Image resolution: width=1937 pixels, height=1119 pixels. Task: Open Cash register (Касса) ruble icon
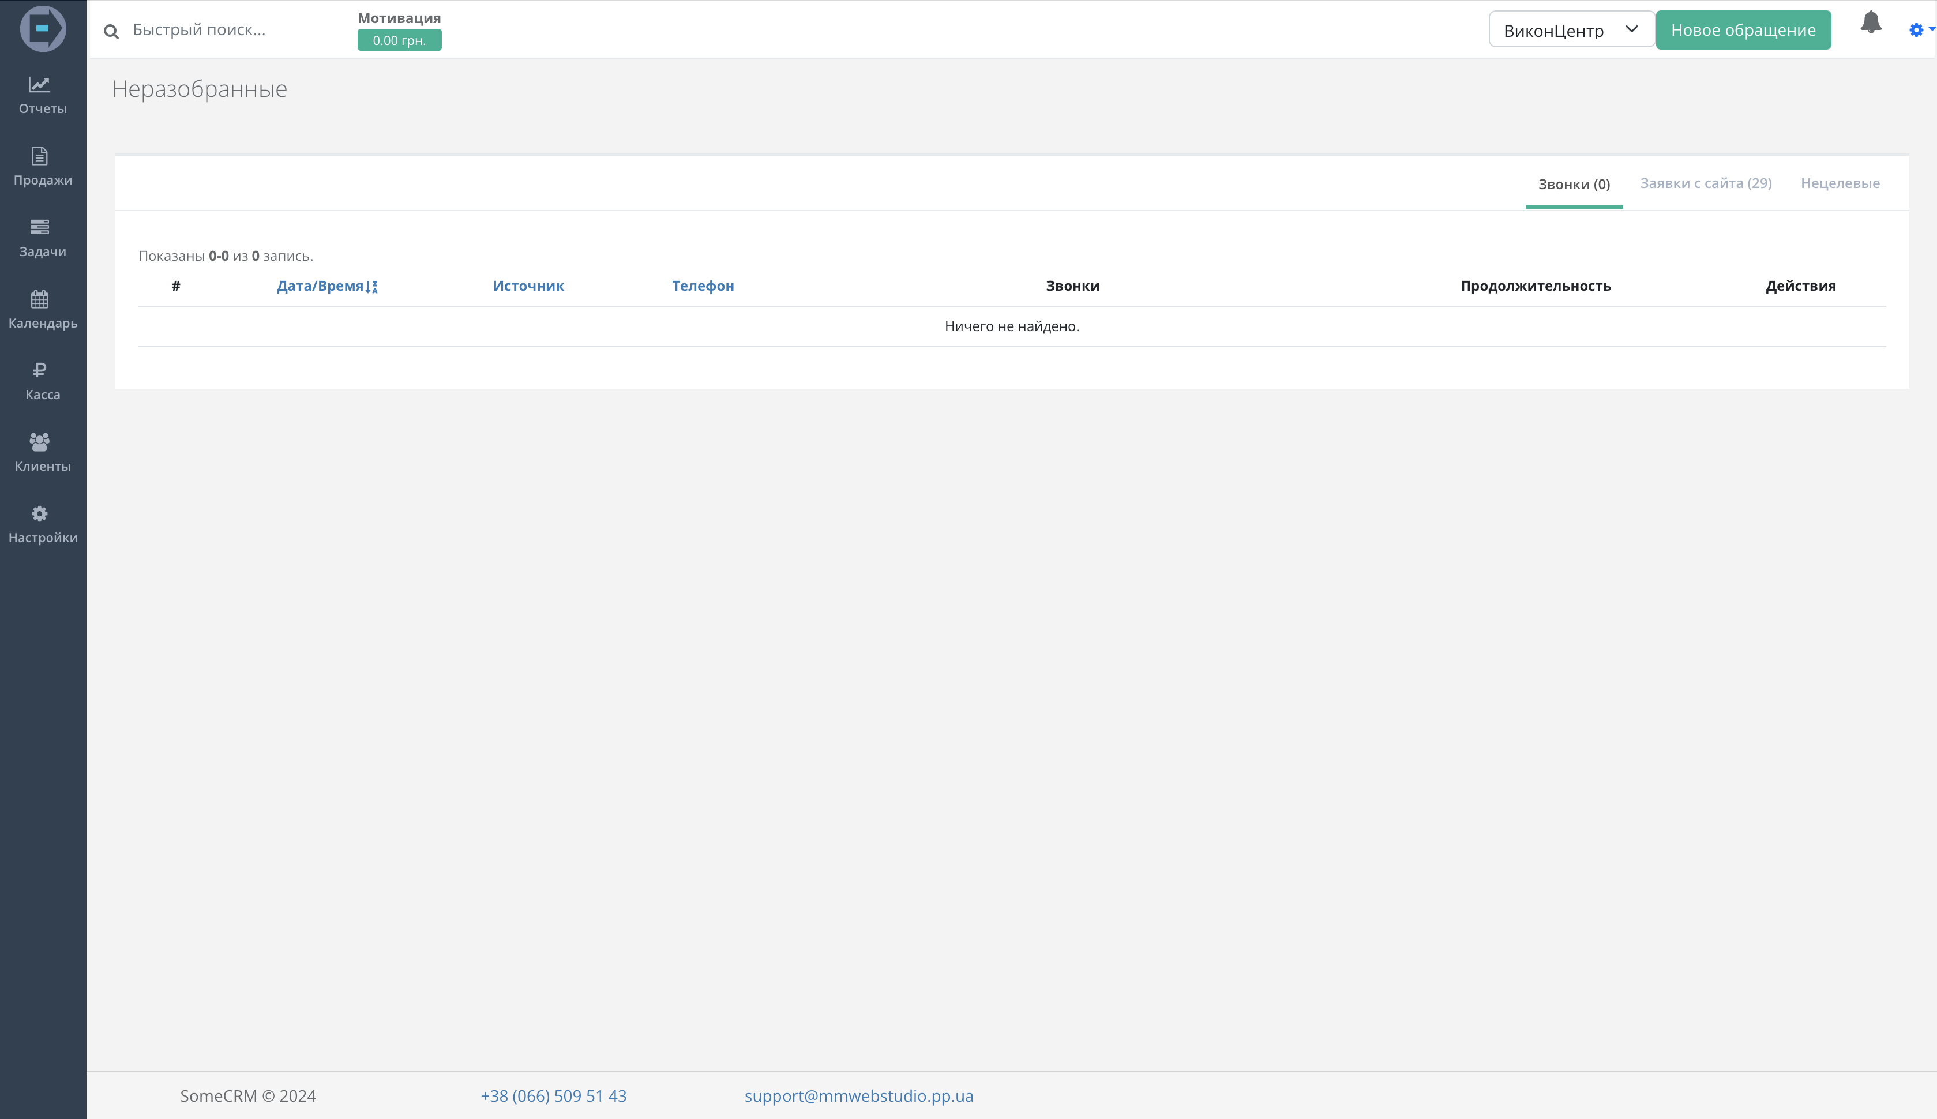tap(40, 370)
